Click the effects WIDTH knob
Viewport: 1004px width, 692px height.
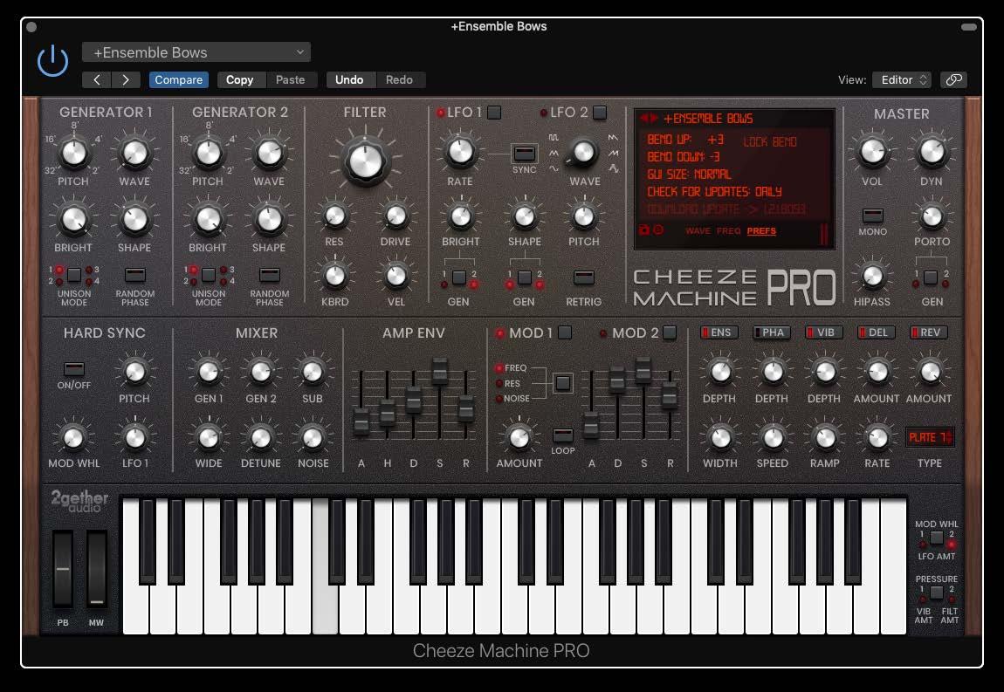tap(720, 438)
